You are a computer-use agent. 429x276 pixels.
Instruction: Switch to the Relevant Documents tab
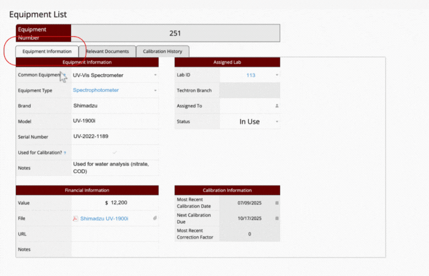click(107, 52)
